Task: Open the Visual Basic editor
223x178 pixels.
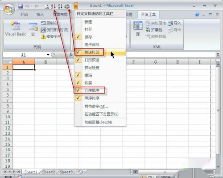Action: [x=16, y=28]
